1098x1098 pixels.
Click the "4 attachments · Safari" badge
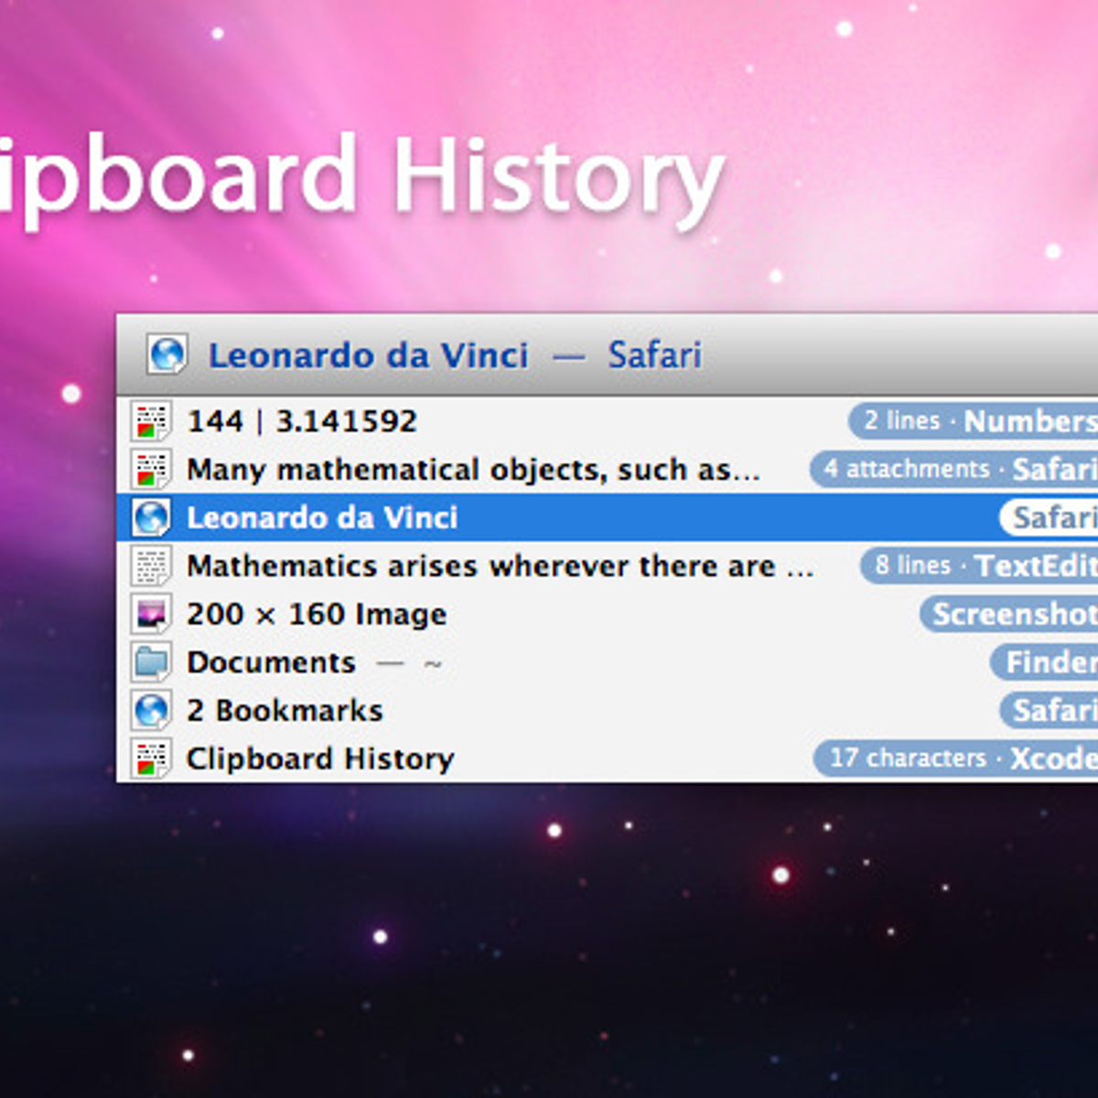click(x=955, y=470)
